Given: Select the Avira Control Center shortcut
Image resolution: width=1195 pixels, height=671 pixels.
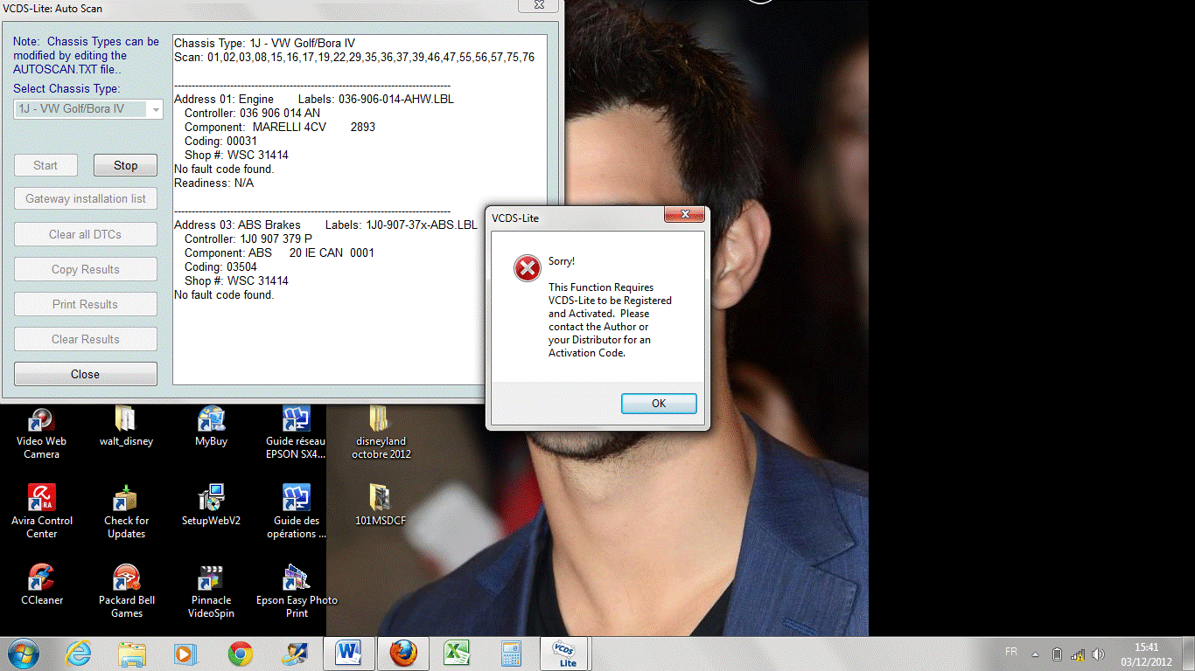Looking at the screenshot, I should click(x=41, y=512).
